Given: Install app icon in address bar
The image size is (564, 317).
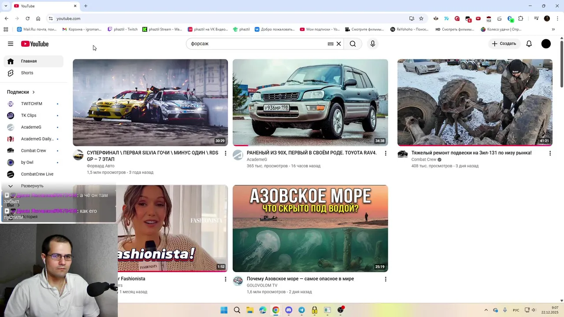Looking at the screenshot, I should pyautogui.click(x=412, y=18).
